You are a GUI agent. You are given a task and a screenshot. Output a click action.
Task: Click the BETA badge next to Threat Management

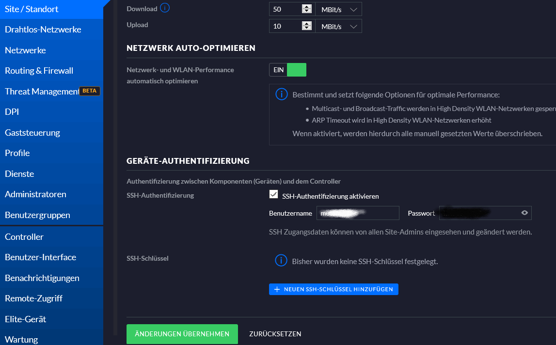[x=90, y=91]
